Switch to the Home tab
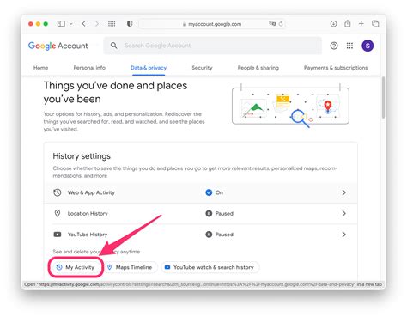Viewport: 407px width, 317px height. coord(40,68)
